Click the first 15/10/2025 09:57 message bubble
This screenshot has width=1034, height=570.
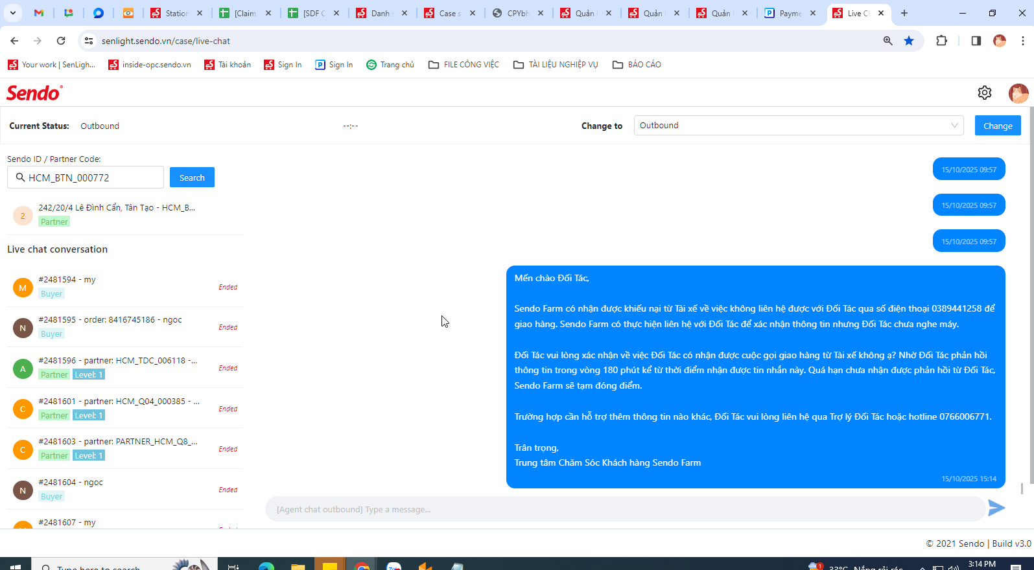(969, 169)
